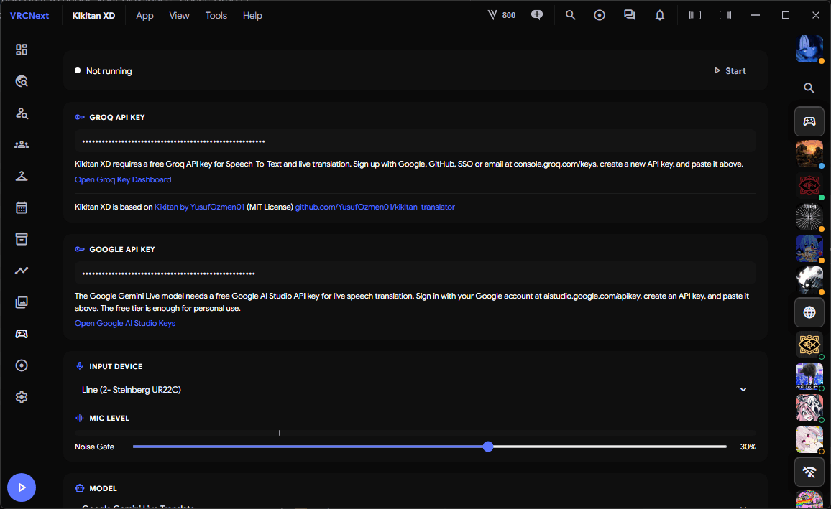
Task: Open github.com/YusufOzmen01/kikitan-translator link
Action: [375, 207]
